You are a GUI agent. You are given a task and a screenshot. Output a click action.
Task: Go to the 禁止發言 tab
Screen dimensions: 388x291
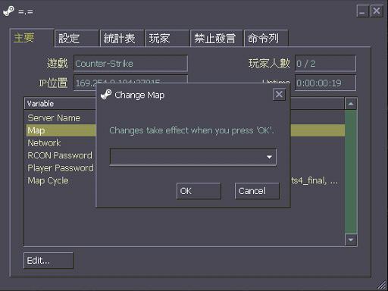pos(217,38)
